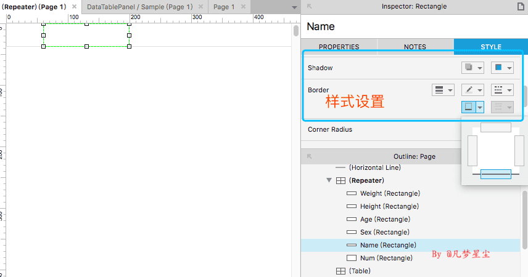The height and width of the screenshot is (277, 528).
Task: Open the border line pattern picker
Action: 502,90
